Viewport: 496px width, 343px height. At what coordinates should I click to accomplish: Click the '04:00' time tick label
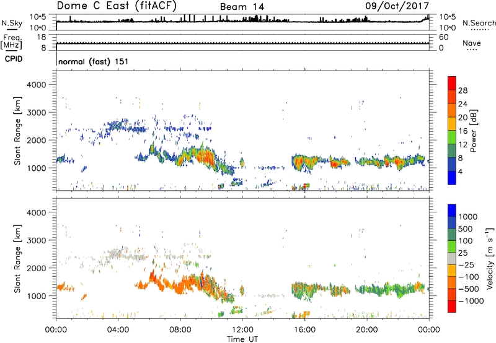pos(118,330)
